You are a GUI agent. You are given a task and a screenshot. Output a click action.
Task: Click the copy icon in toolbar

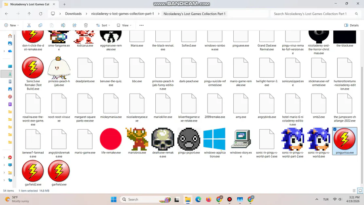(x=40, y=25)
